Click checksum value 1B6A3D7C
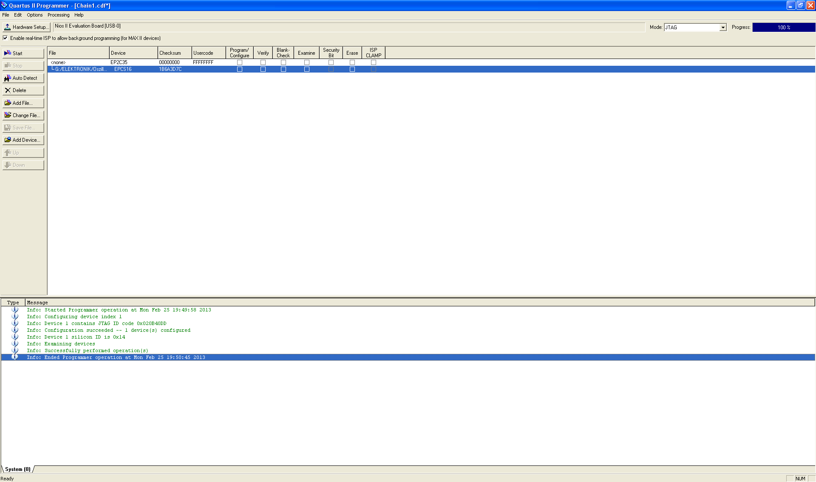Screen dimensions: 816x482 click(170, 69)
